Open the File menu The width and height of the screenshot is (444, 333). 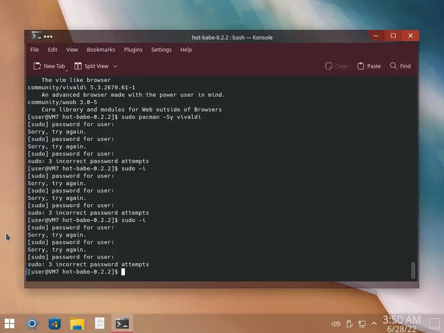pos(35,49)
